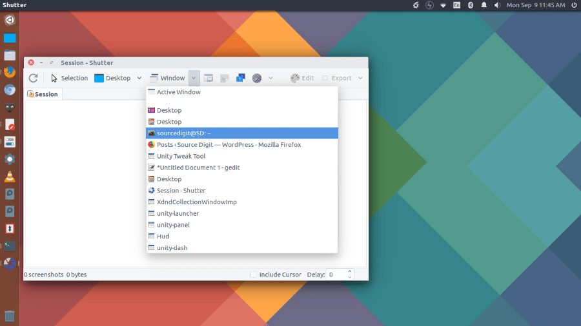Image resolution: width=581 pixels, height=326 pixels.
Task: Choose Active Window from the list
Action: [242, 92]
